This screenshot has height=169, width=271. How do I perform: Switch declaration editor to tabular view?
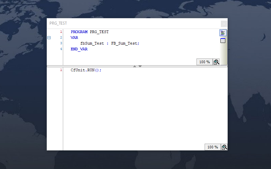click(223, 41)
